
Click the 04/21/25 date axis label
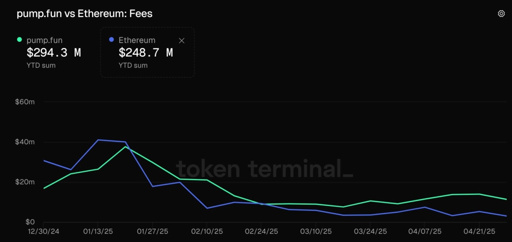tap(479, 232)
